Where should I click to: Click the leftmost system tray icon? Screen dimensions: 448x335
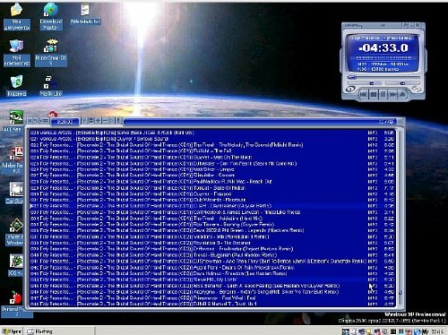tap(346, 331)
